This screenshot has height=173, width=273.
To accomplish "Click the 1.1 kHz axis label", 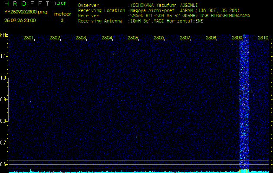I will tap(4, 56).
